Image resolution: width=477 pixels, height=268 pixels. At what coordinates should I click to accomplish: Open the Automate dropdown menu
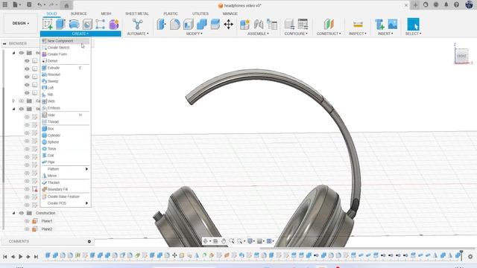click(x=137, y=33)
